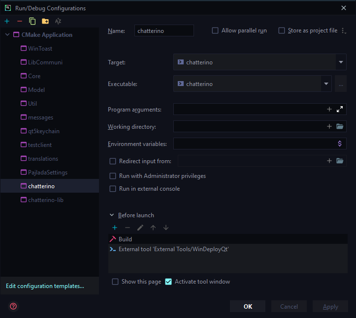Viewport: 356px width, 318px height.
Task: Create a new configurations folder
Action: (x=45, y=21)
